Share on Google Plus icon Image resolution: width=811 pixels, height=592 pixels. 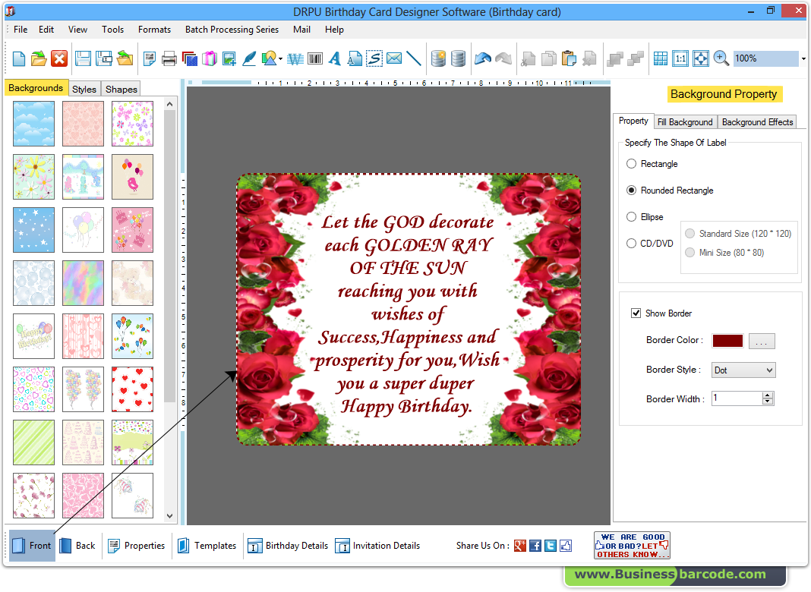[520, 546]
